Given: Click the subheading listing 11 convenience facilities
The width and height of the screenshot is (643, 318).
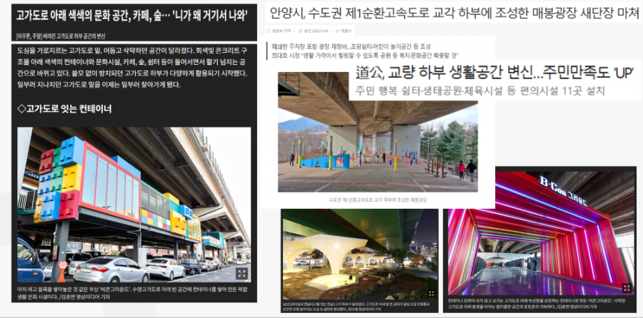Looking at the screenshot, I should 477,91.
